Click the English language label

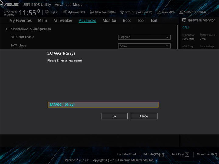(x=54, y=12)
